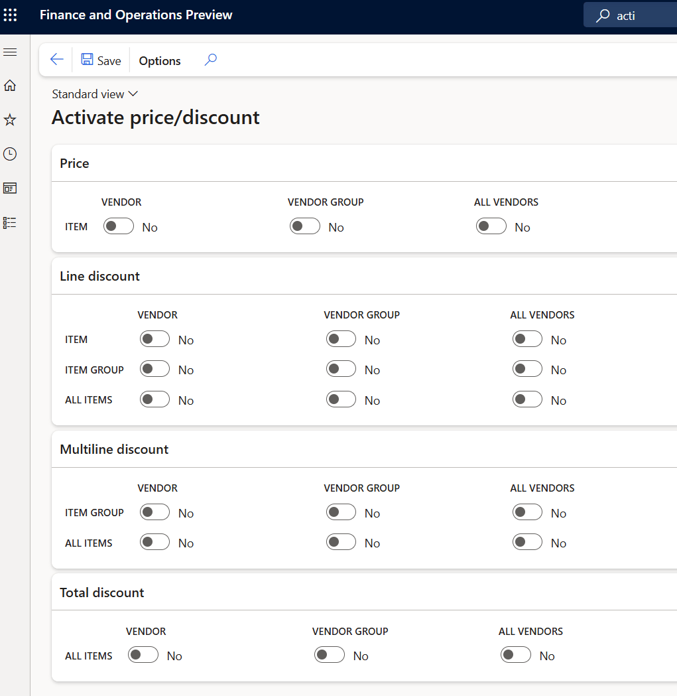The width and height of the screenshot is (677, 696).
Task: Click the Save button
Action: [x=101, y=60]
